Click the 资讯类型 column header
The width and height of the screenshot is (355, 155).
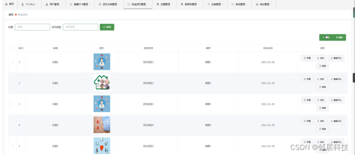(148, 48)
